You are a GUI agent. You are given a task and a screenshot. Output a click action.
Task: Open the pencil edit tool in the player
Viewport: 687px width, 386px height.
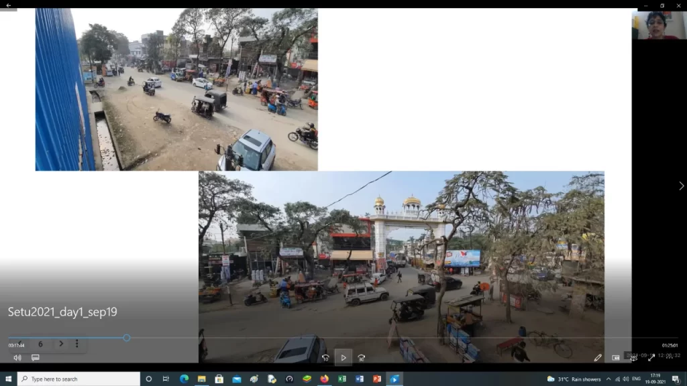click(598, 358)
